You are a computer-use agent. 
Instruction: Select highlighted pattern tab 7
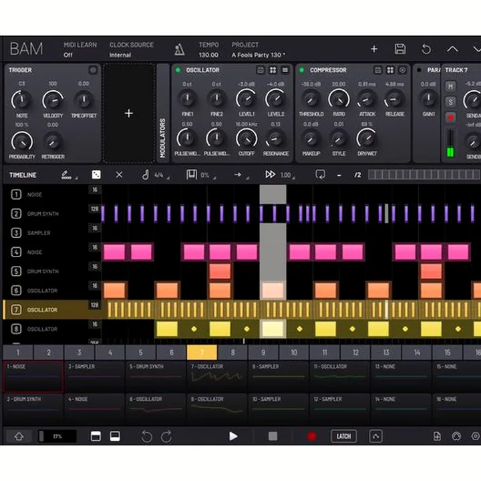click(202, 353)
